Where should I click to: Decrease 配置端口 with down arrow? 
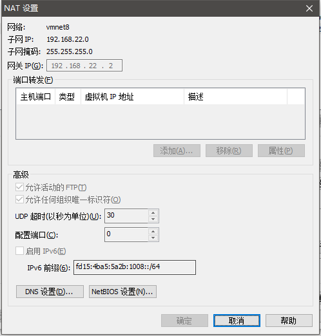(153, 238)
